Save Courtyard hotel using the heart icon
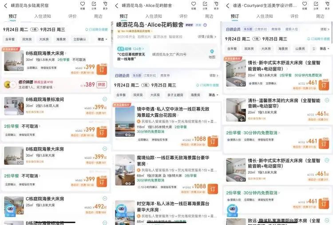 pos(304,4)
